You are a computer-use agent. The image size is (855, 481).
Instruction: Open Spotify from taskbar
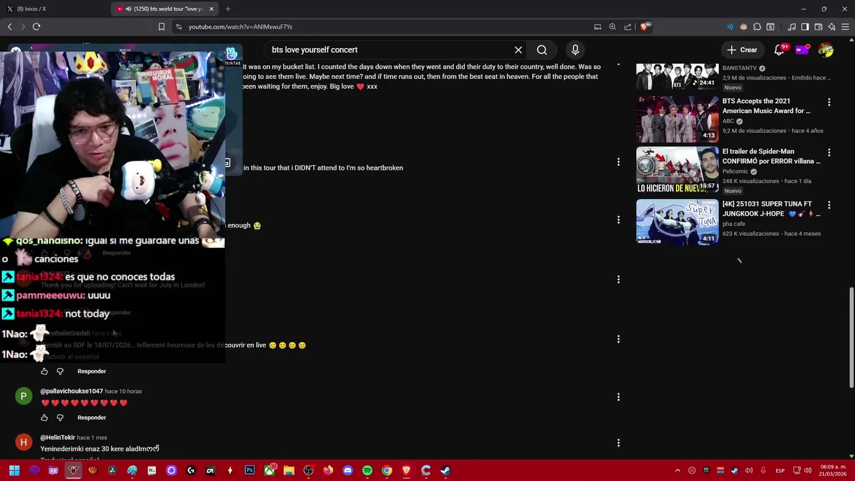pos(367,470)
